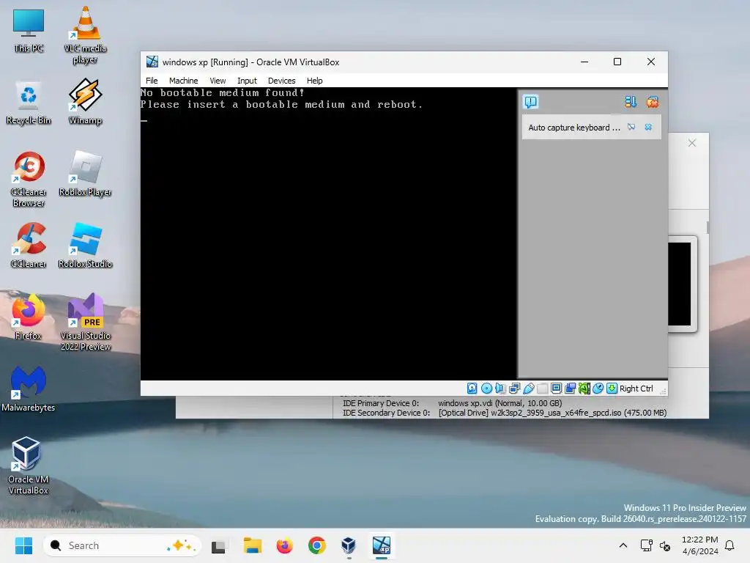The height and width of the screenshot is (563, 750).
Task: Open the Windows Start menu
Action: pyautogui.click(x=23, y=545)
